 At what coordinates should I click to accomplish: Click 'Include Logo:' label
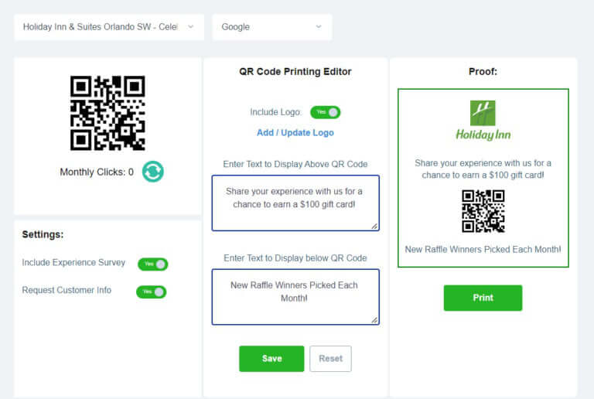(x=275, y=112)
